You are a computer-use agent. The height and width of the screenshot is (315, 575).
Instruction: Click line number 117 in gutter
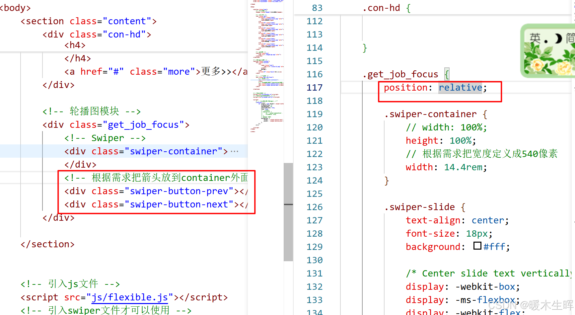point(315,87)
